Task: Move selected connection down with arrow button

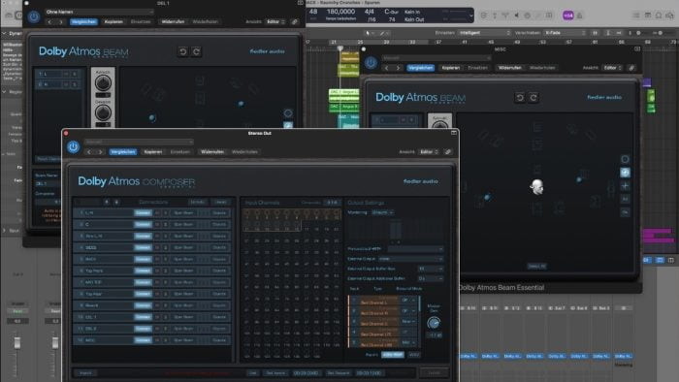Action: (x=116, y=202)
